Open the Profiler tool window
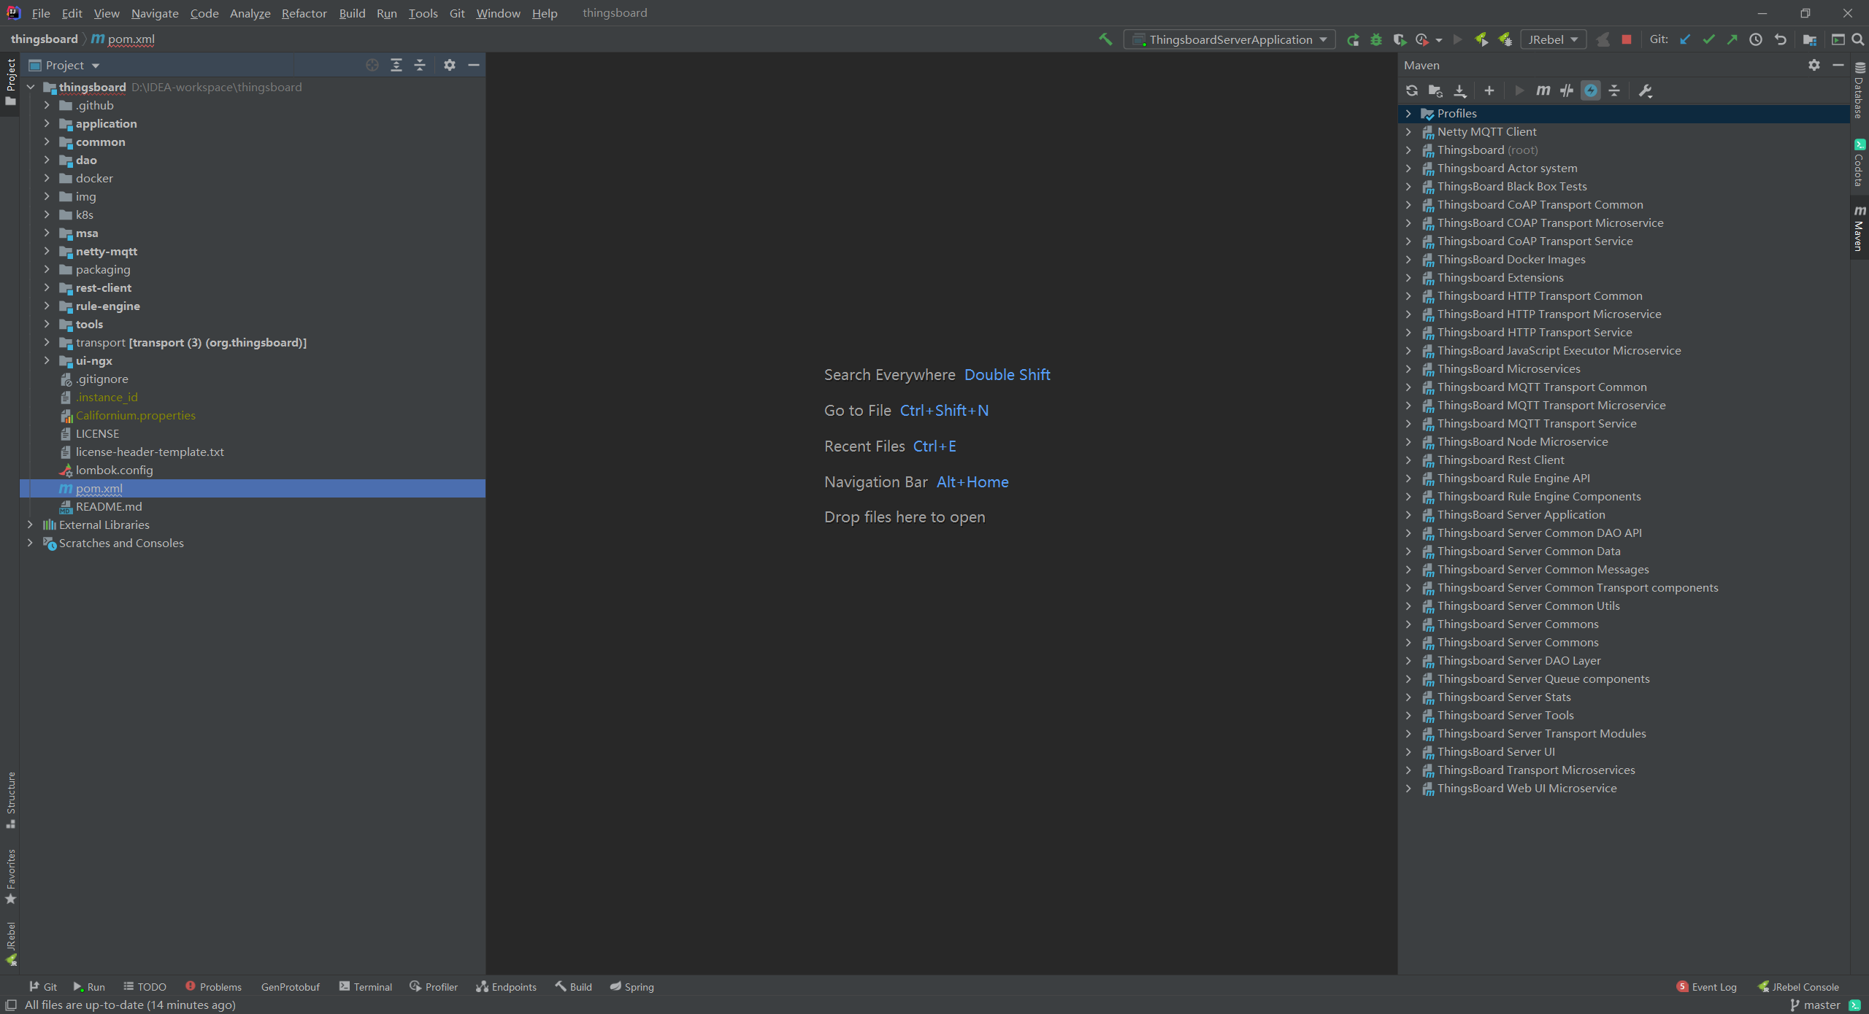The width and height of the screenshot is (1869, 1014). (434, 986)
